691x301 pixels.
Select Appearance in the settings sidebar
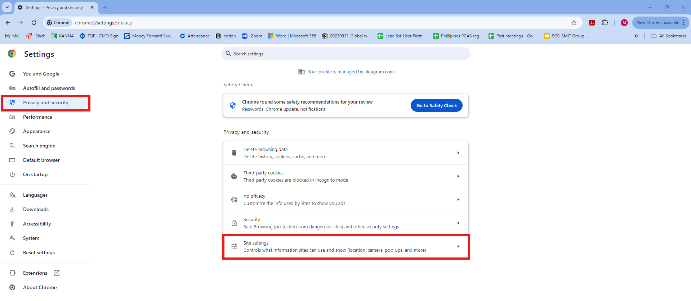point(37,132)
